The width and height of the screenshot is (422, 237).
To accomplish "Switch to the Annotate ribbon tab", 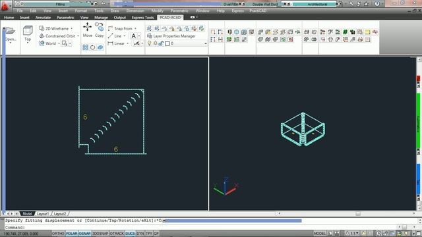I will click(43, 18).
